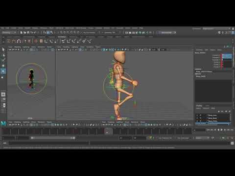Open the frame rate dropdown at bottom right

tap(202, 138)
